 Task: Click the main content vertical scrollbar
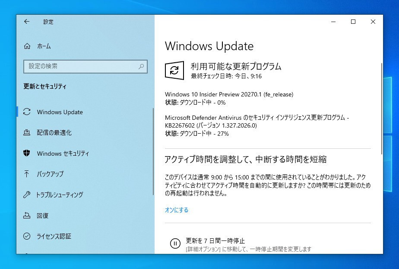[381, 109]
